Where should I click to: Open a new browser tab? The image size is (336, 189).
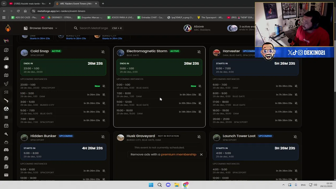coord(103,4)
